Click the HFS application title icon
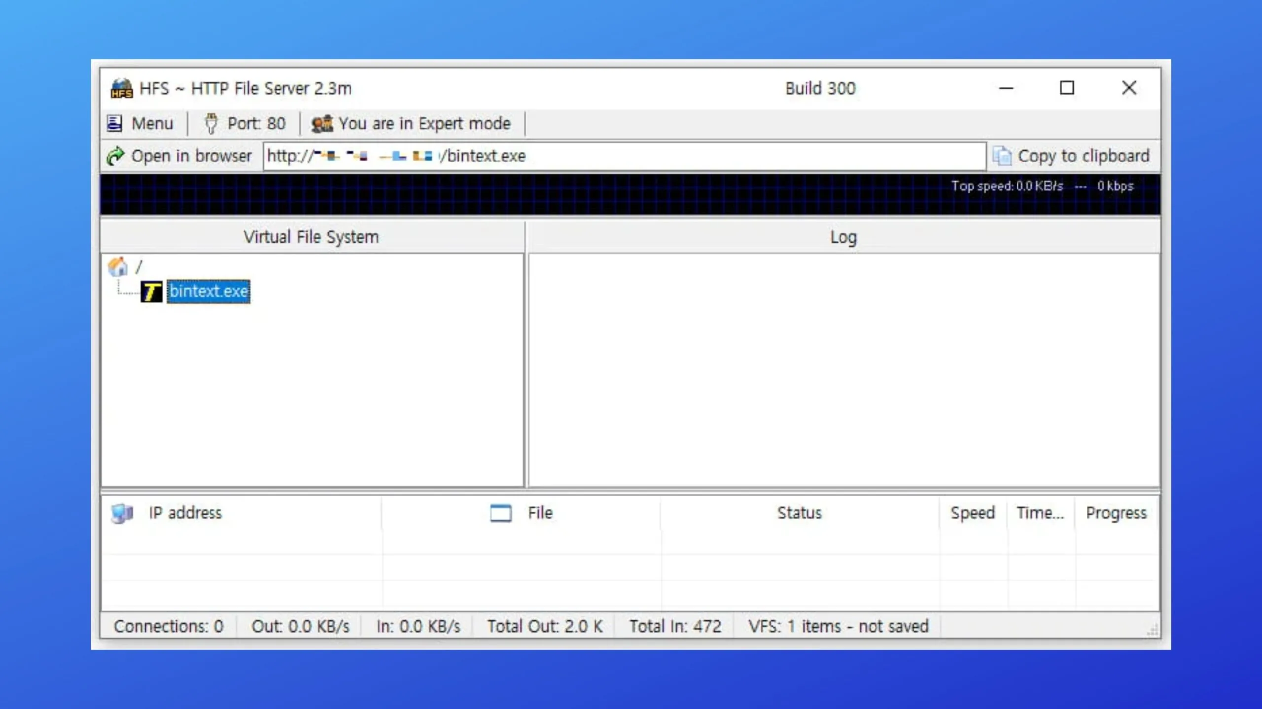This screenshot has width=1262, height=709. (121, 89)
